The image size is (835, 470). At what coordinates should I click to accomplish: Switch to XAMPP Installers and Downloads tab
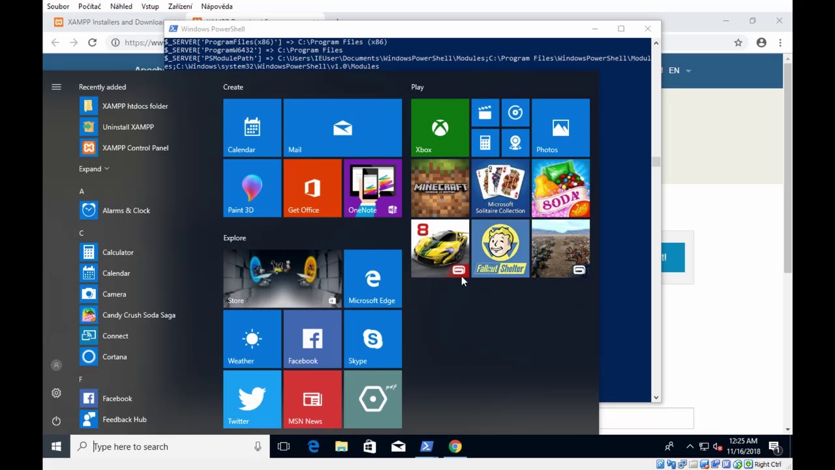pyautogui.click(x=108, y=22)
